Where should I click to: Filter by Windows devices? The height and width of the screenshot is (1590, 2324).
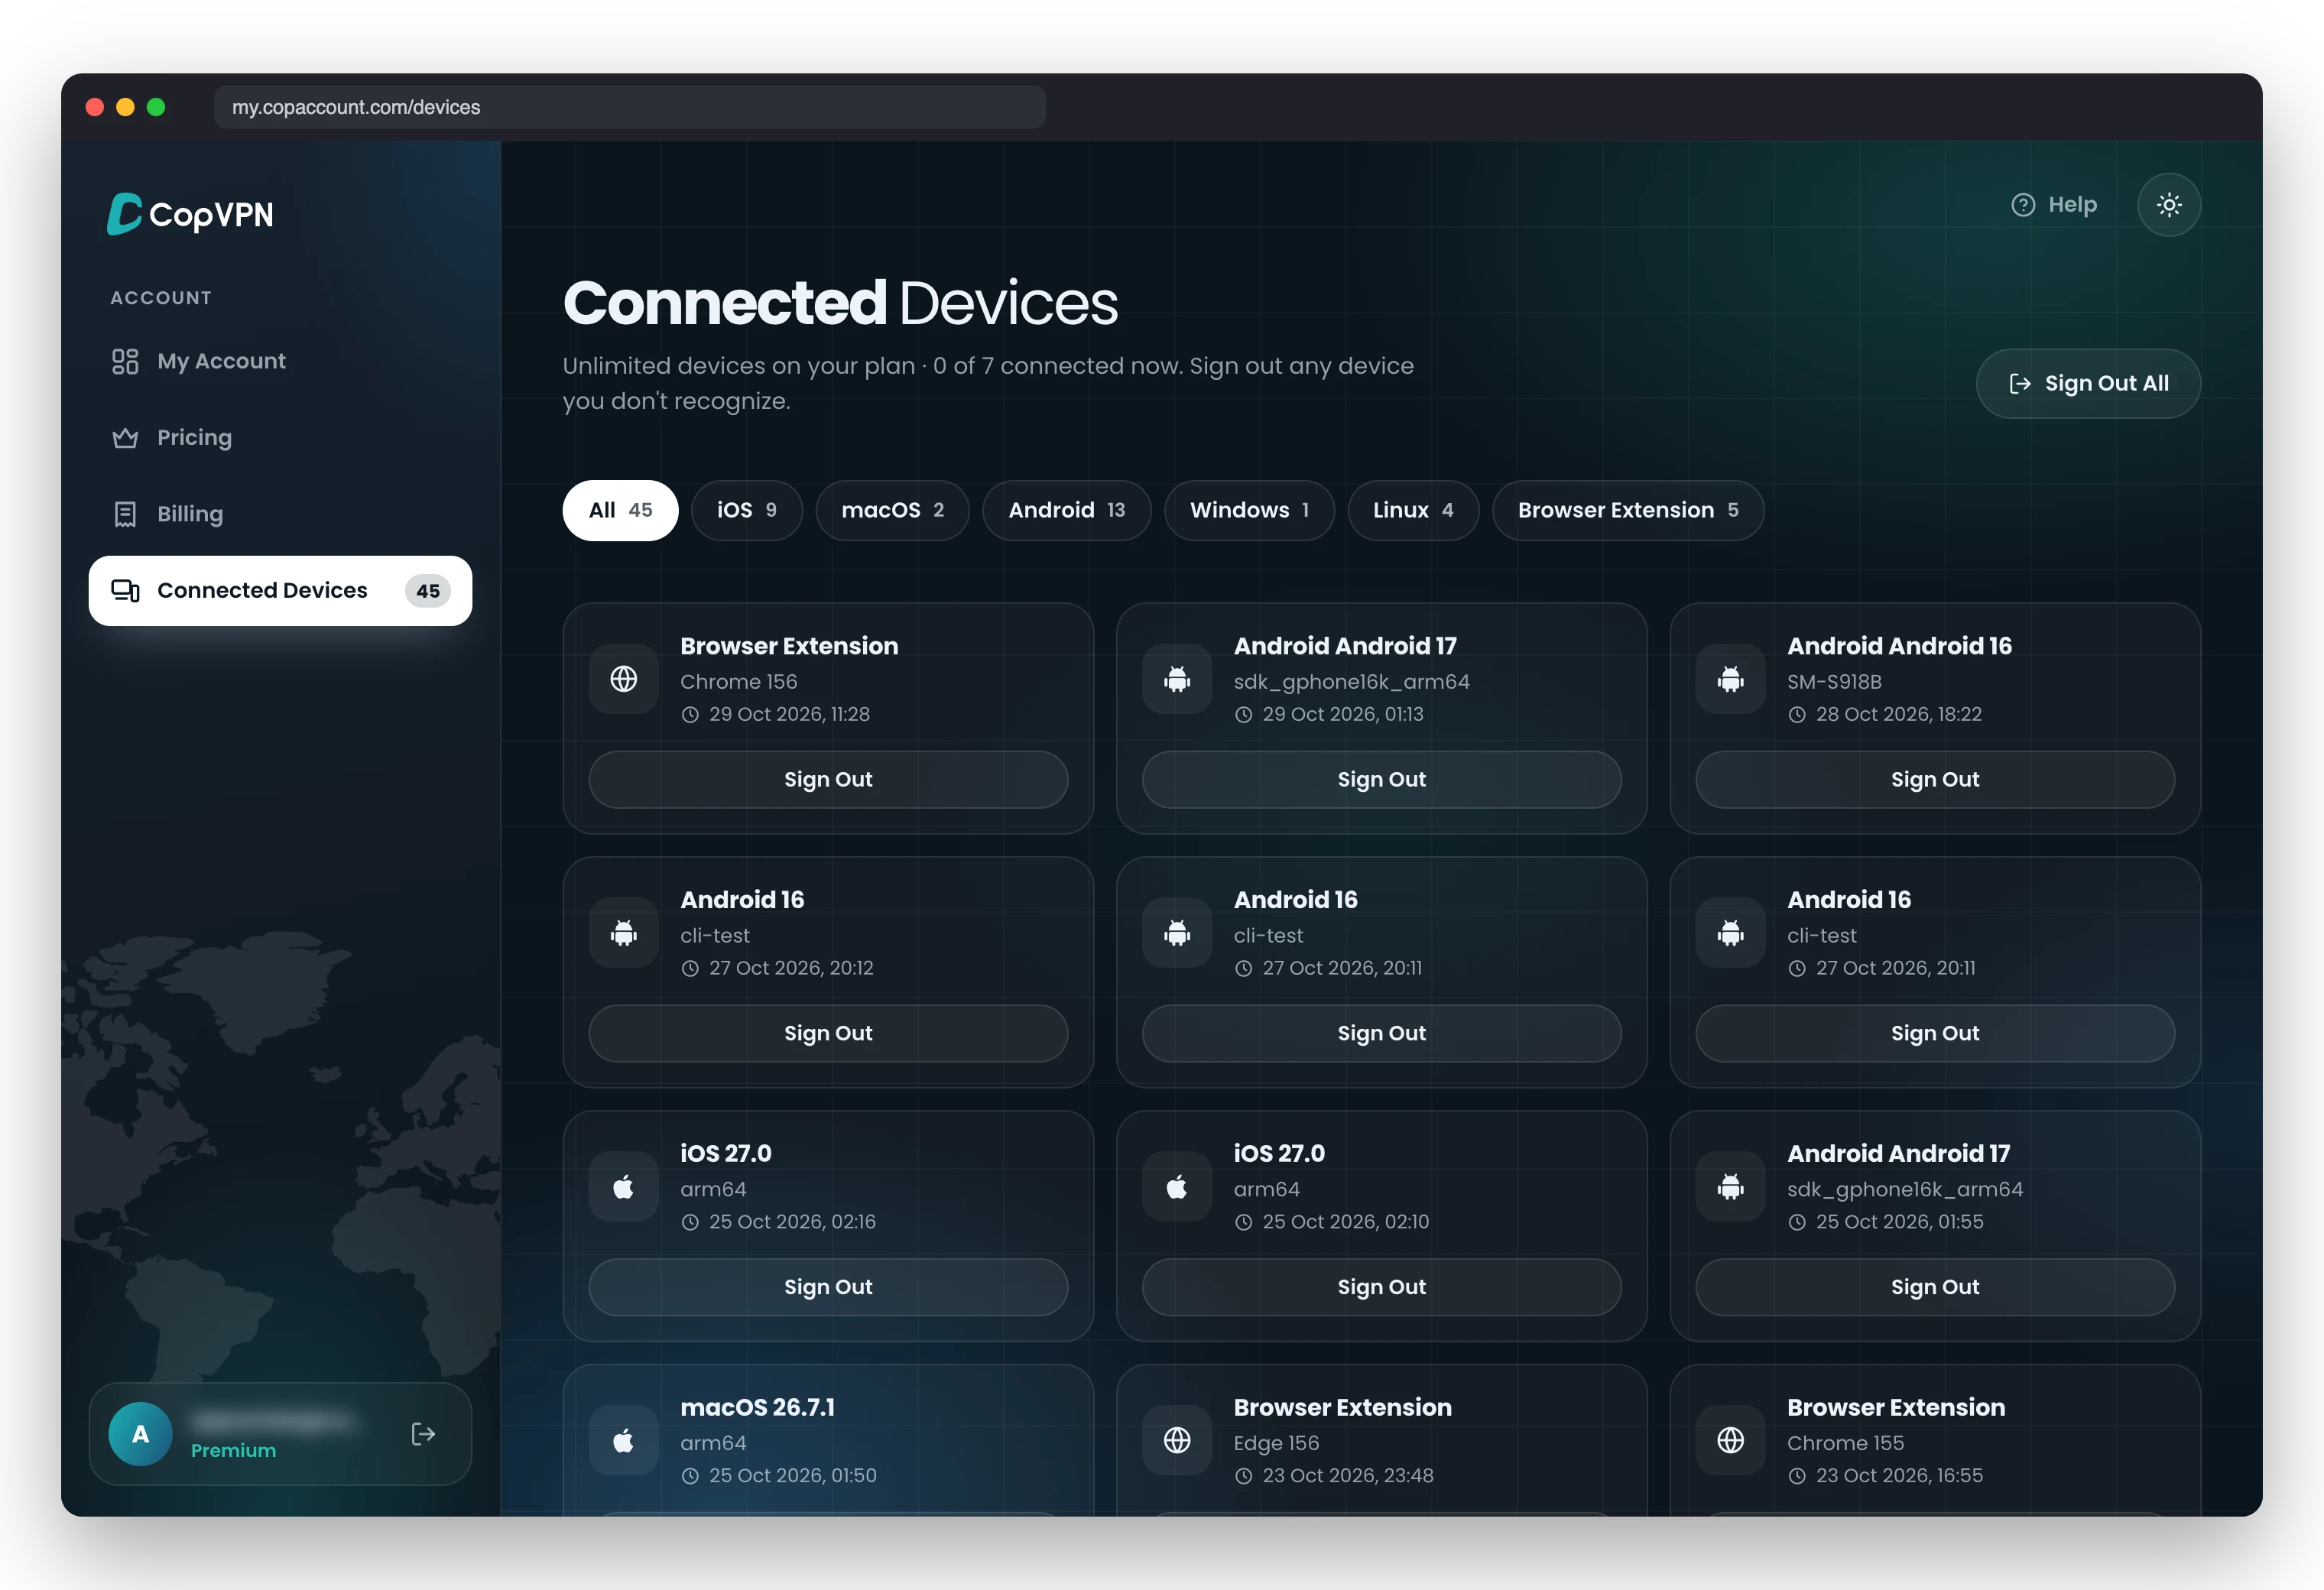click(1249, 510)
